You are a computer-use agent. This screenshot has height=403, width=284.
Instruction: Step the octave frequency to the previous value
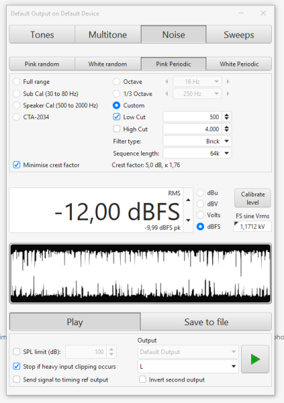pos(167,82)
